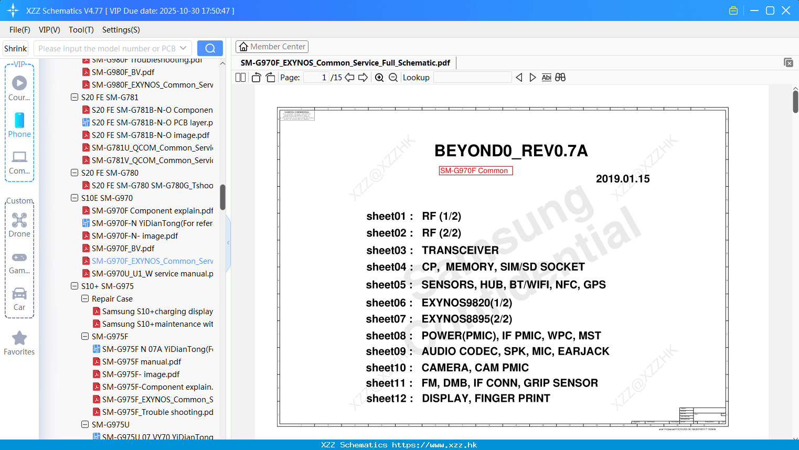
Task: Click the SM-G970F Common red label
Action: 475,170
